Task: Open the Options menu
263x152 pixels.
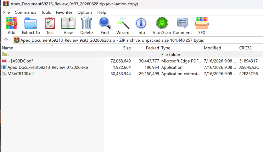Action: 85,12
